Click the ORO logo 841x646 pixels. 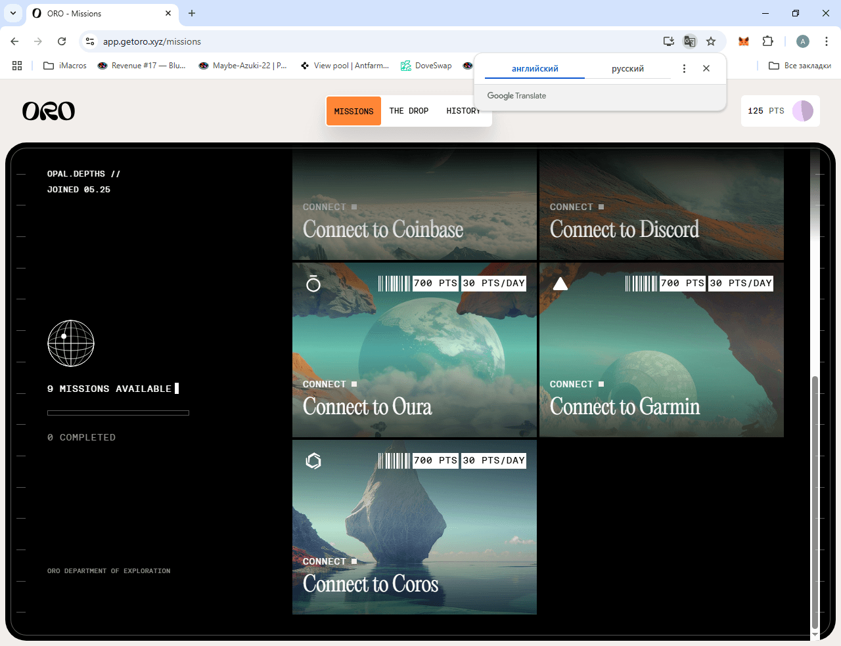point(49,111)
